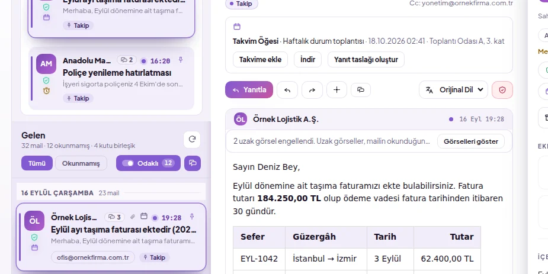Click the Gelen inbox heading
Screen dimensions: 548x274
click(x=33, y=136)
